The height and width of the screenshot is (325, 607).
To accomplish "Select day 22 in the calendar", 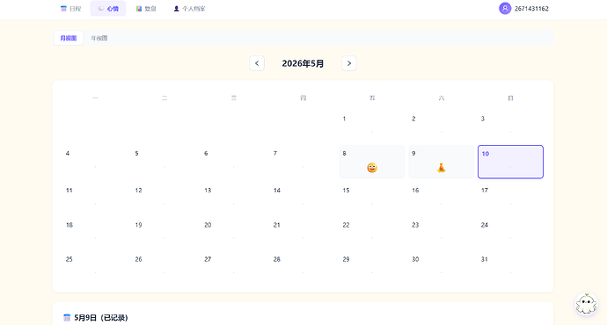I will [372, 232].
